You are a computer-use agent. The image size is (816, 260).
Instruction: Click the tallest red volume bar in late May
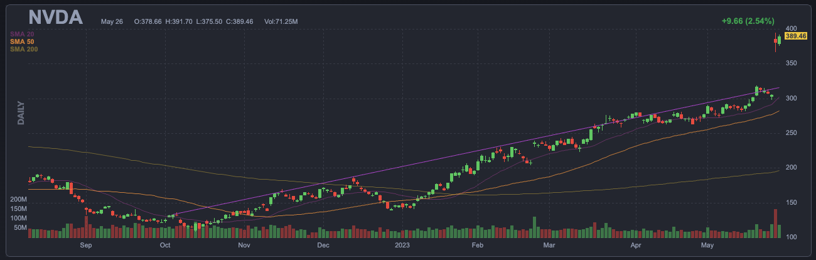coord(776,223)
